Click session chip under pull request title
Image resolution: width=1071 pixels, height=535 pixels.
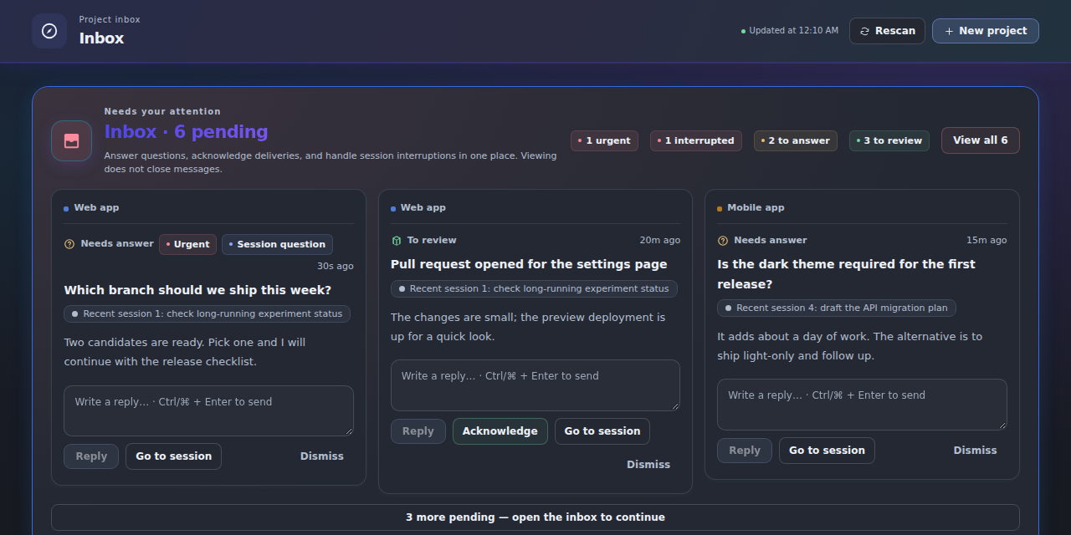coord(534,288)
